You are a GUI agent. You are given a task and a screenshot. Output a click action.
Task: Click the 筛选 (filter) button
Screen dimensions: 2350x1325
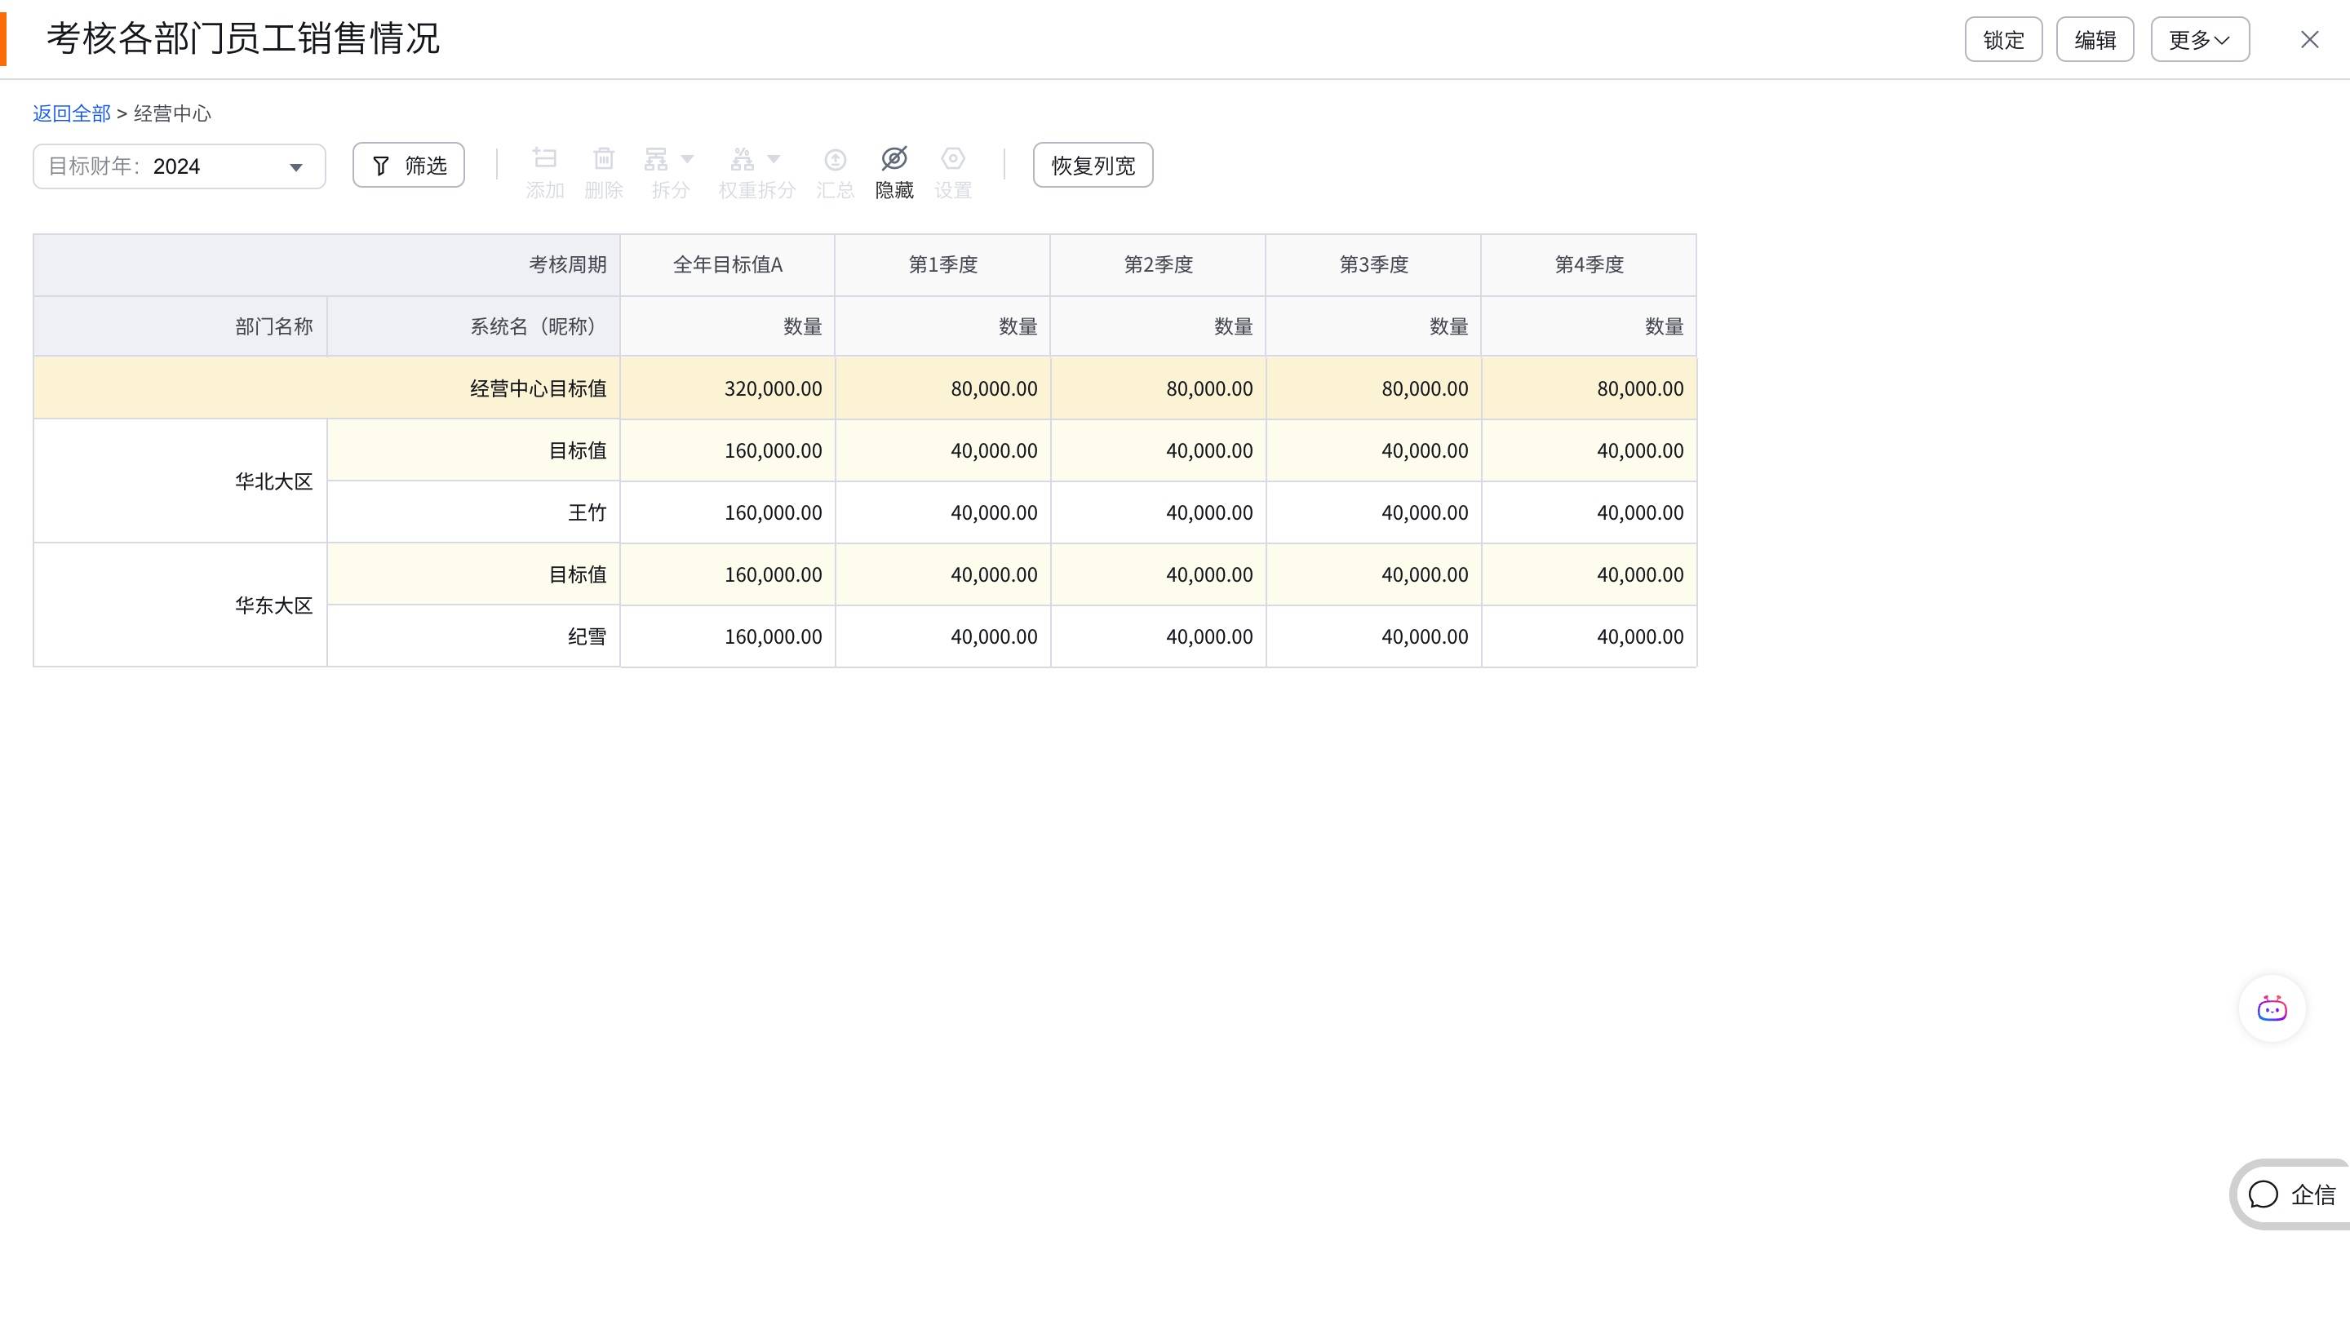coord(409,166)
